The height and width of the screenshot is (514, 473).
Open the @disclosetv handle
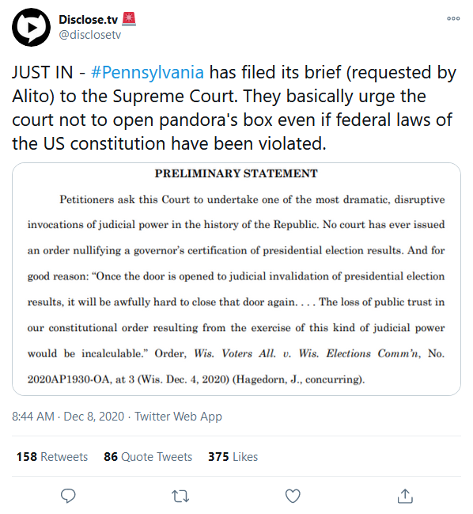click(89, 35)
